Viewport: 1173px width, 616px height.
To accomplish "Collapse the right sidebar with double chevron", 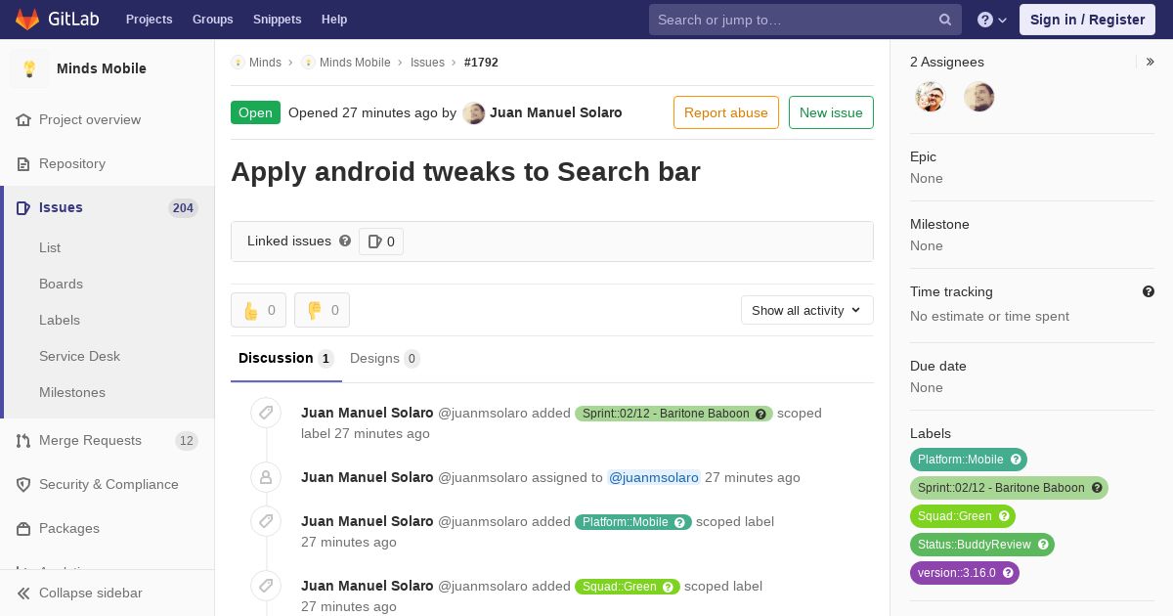I will pos(1151,62).
